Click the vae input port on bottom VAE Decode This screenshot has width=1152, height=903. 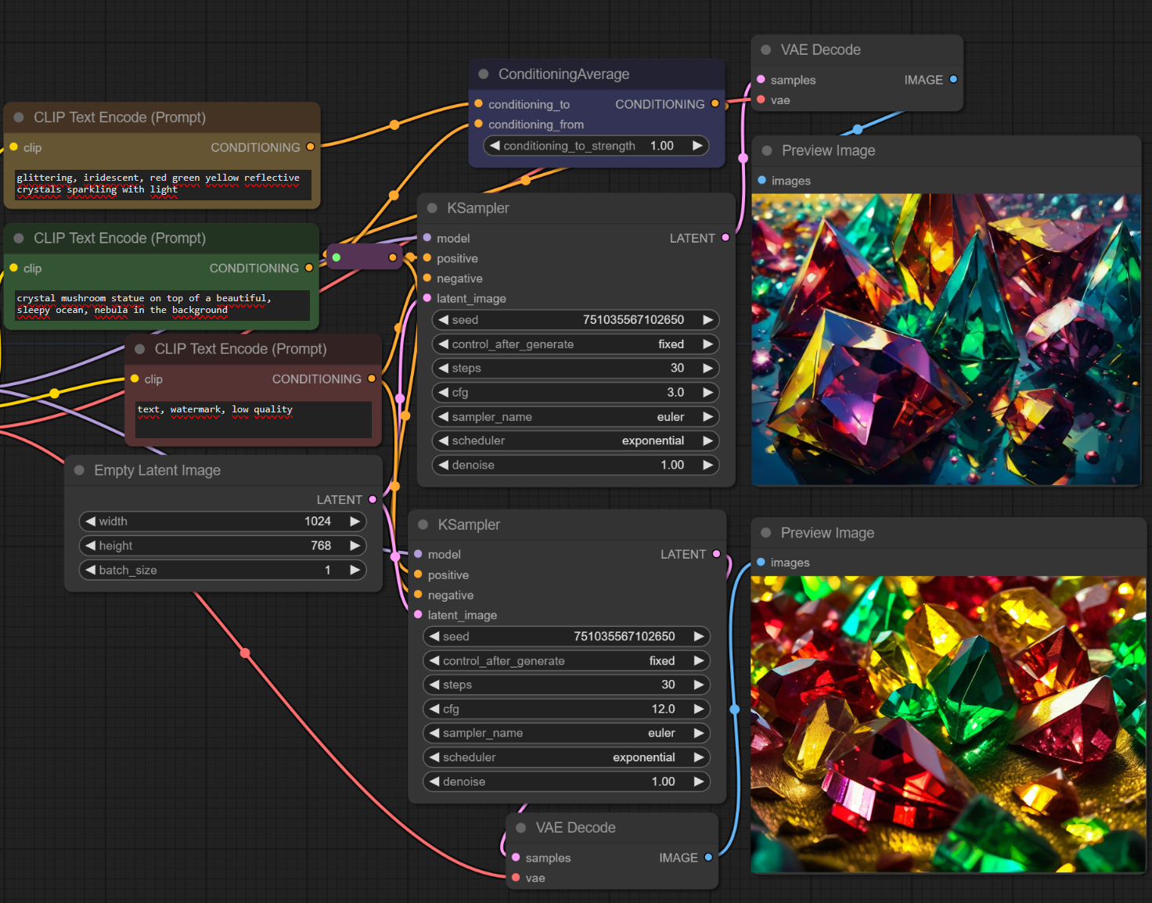pos(516,878)
